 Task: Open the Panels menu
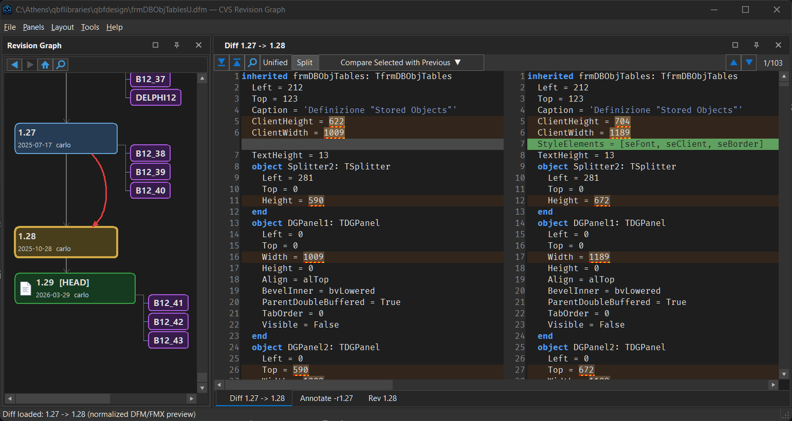pyautogui.click(x=33, y=27)
